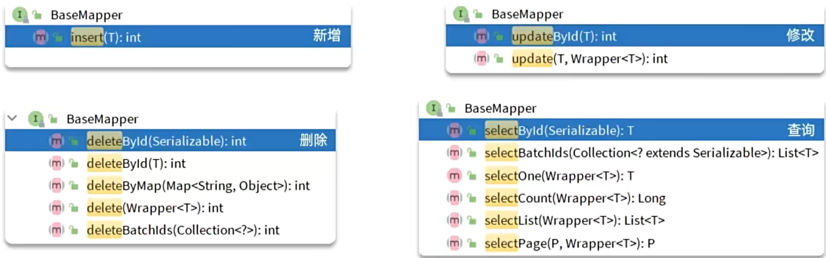
Task: Click method icon beside selectOne
Action: click(x=455, y=175)
